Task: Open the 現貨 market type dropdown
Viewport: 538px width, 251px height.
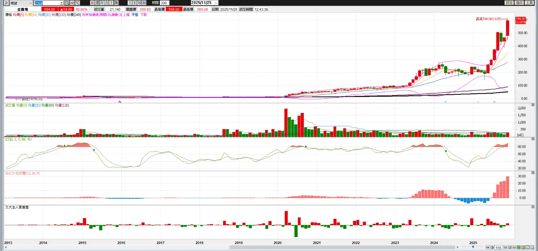Action: click(30, 3)
